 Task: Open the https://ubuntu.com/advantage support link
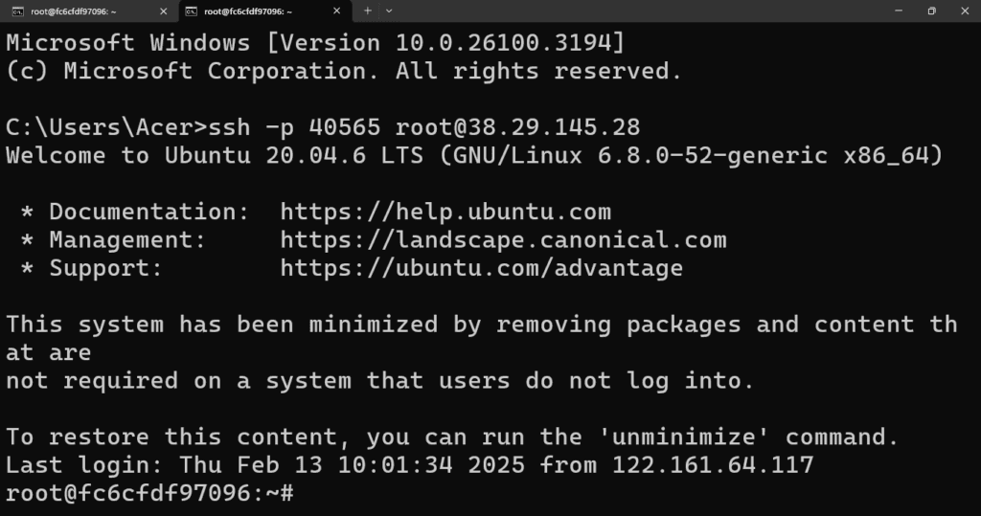tap(482, 268)
